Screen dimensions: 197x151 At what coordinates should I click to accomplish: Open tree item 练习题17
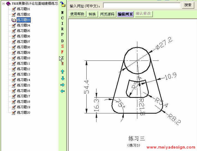(x=23, y=96)
